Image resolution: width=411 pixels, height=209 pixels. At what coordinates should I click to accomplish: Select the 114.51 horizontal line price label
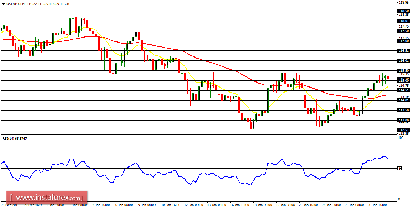[x=404, y=90]
